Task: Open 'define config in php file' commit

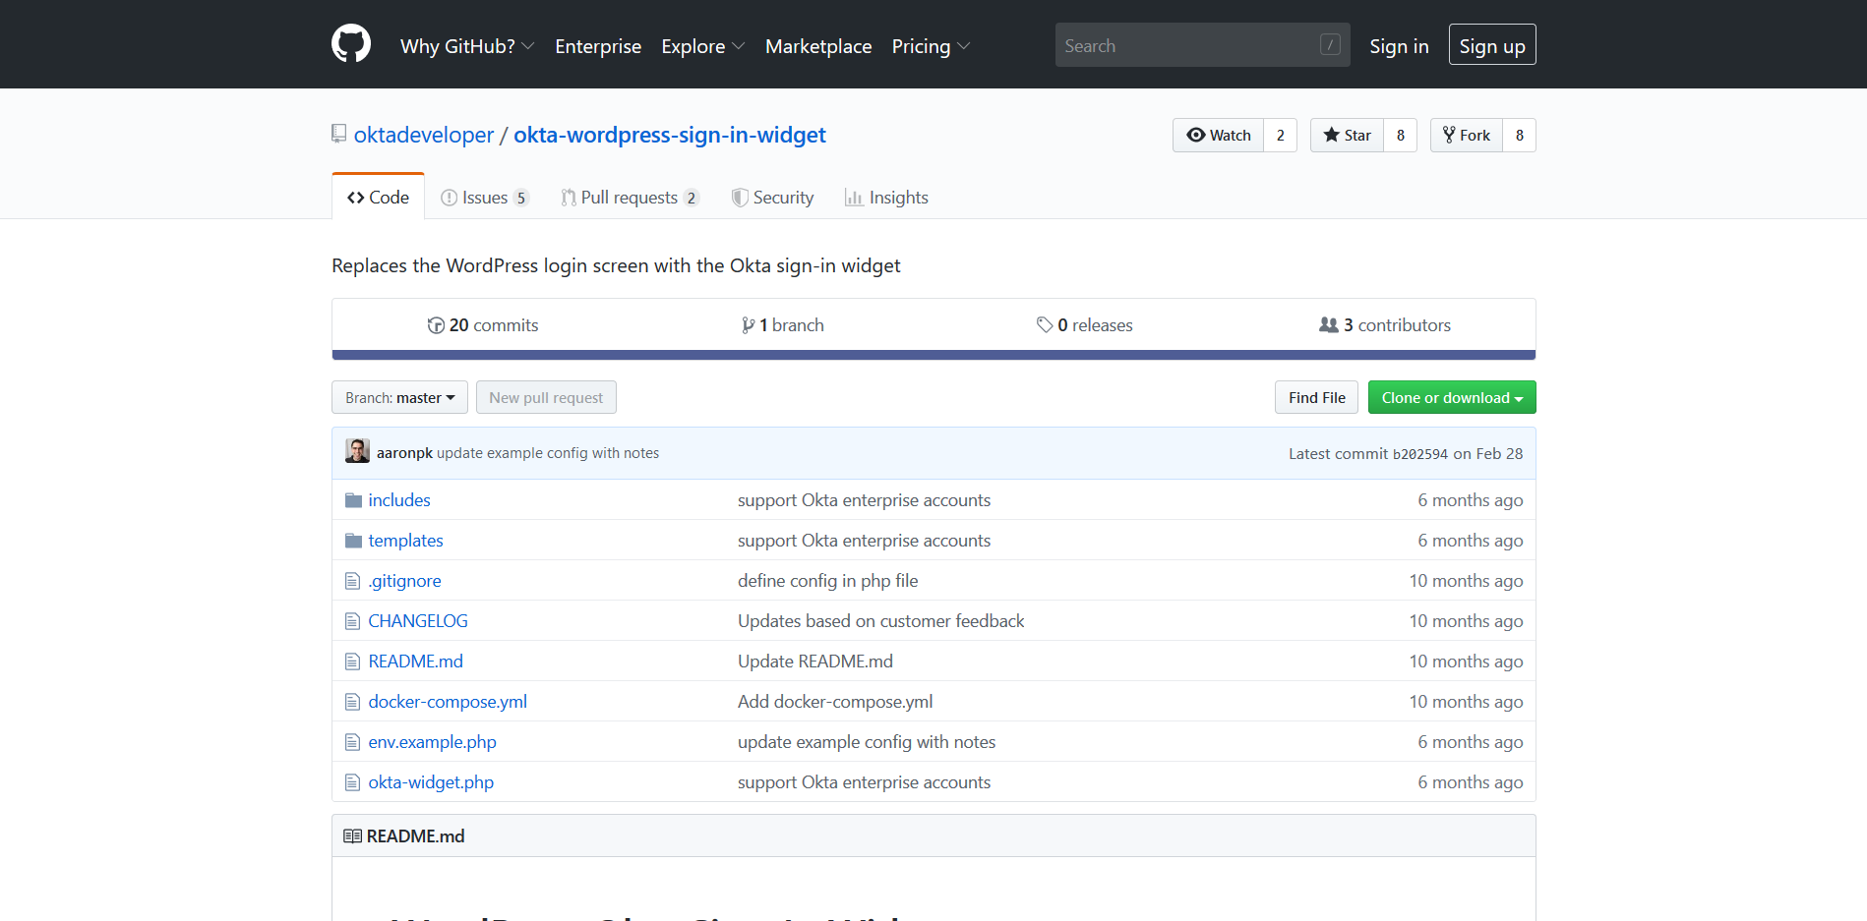Action: pos(828,581)
